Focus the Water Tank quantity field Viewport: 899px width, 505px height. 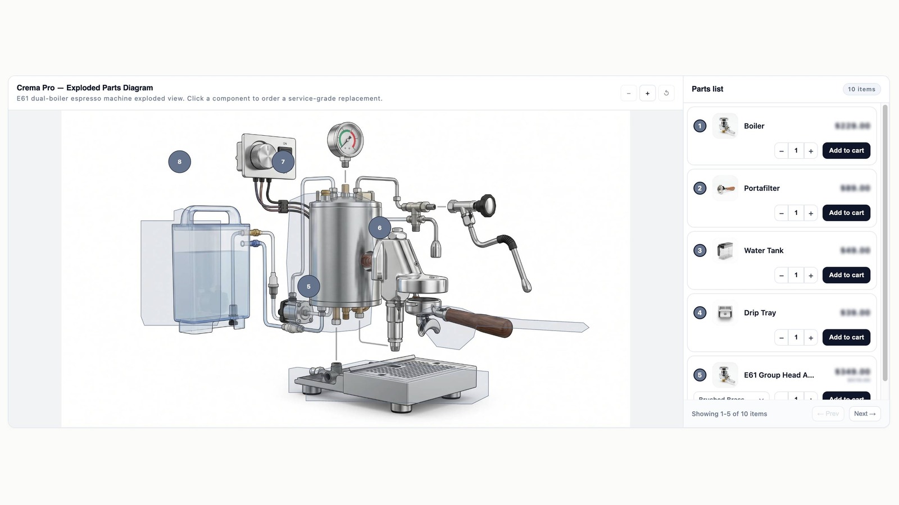(x=796, y=276)
